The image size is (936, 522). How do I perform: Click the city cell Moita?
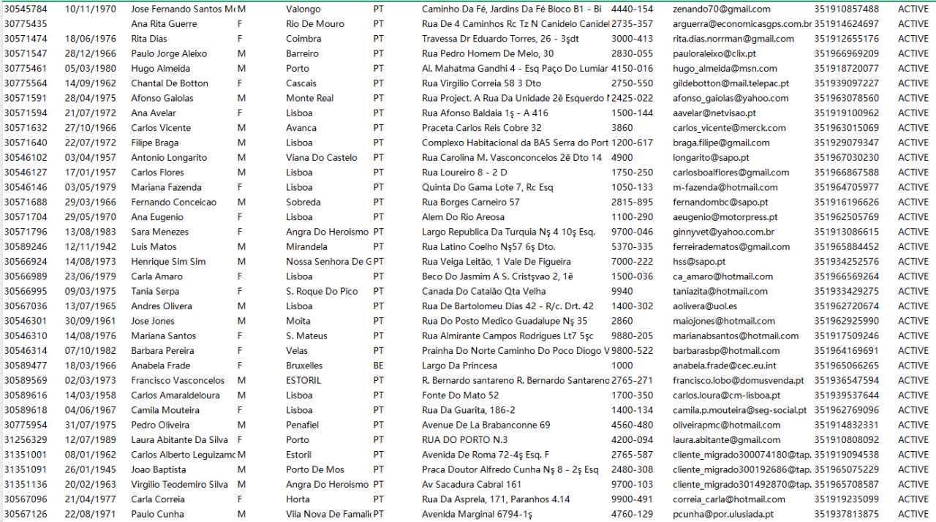(298, 321)
